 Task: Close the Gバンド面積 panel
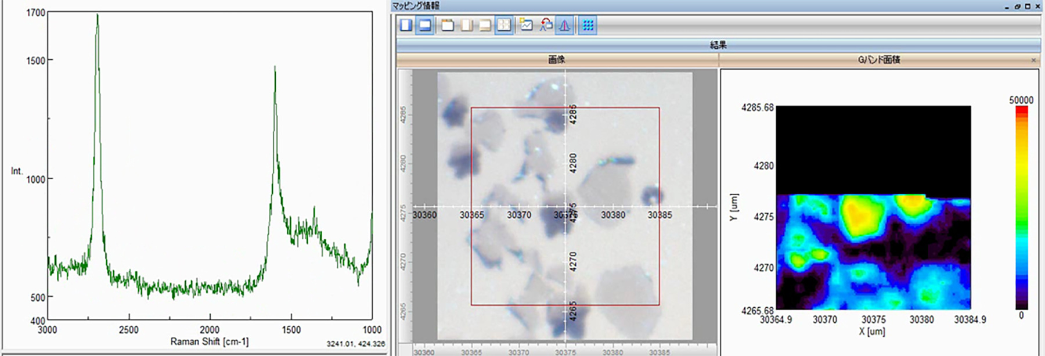pos(1033,60)
